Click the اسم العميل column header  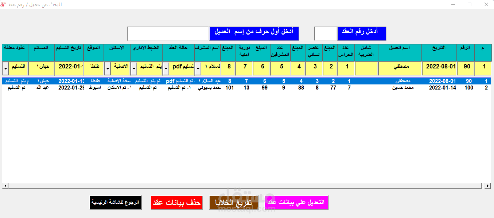coord(400,52)
